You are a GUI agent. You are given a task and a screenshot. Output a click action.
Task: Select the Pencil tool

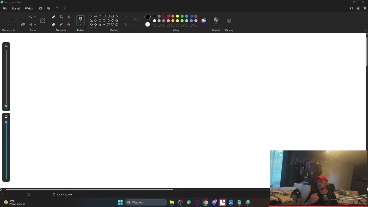(x=53, y=17)
